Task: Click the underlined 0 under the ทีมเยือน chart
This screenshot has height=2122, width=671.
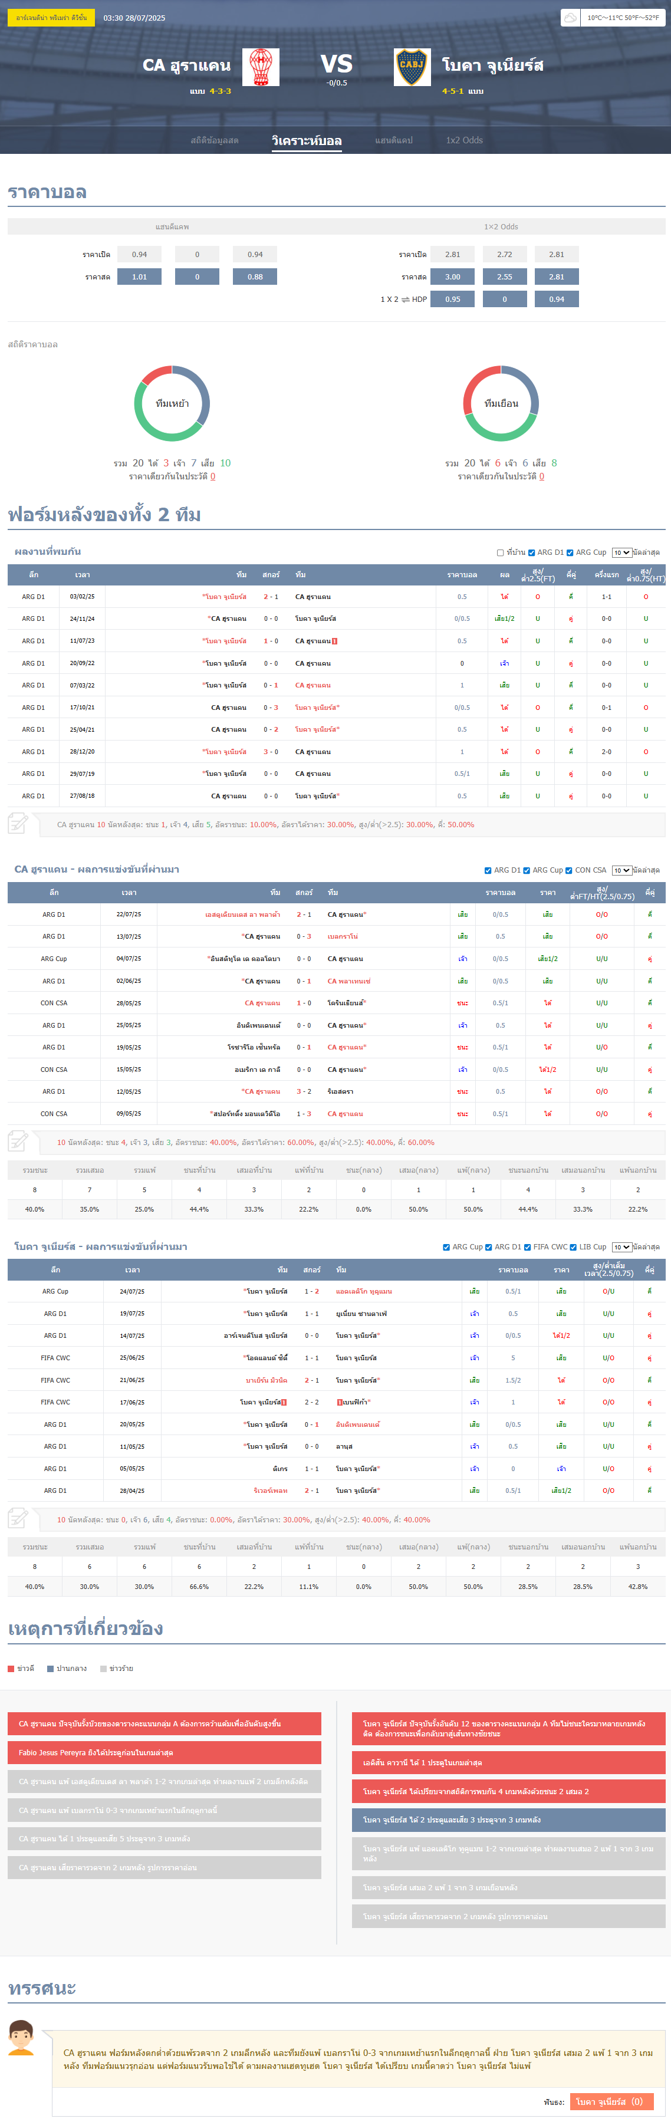Action: click(542, 476)
